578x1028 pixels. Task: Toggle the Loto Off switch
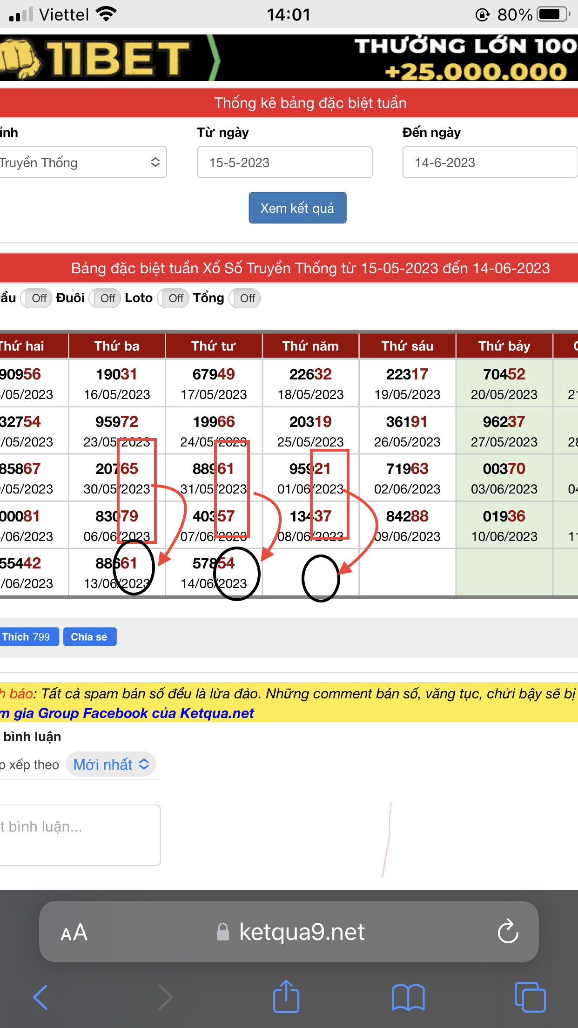(x=173, y=298)
